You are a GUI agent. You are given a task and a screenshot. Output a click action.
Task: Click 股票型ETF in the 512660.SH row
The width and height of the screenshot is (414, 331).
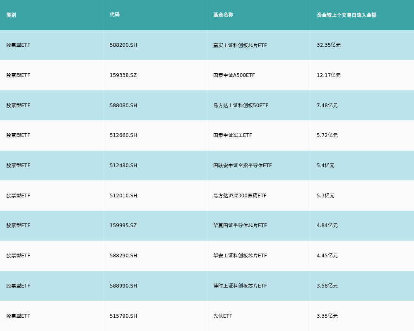(x=18, y=135)
